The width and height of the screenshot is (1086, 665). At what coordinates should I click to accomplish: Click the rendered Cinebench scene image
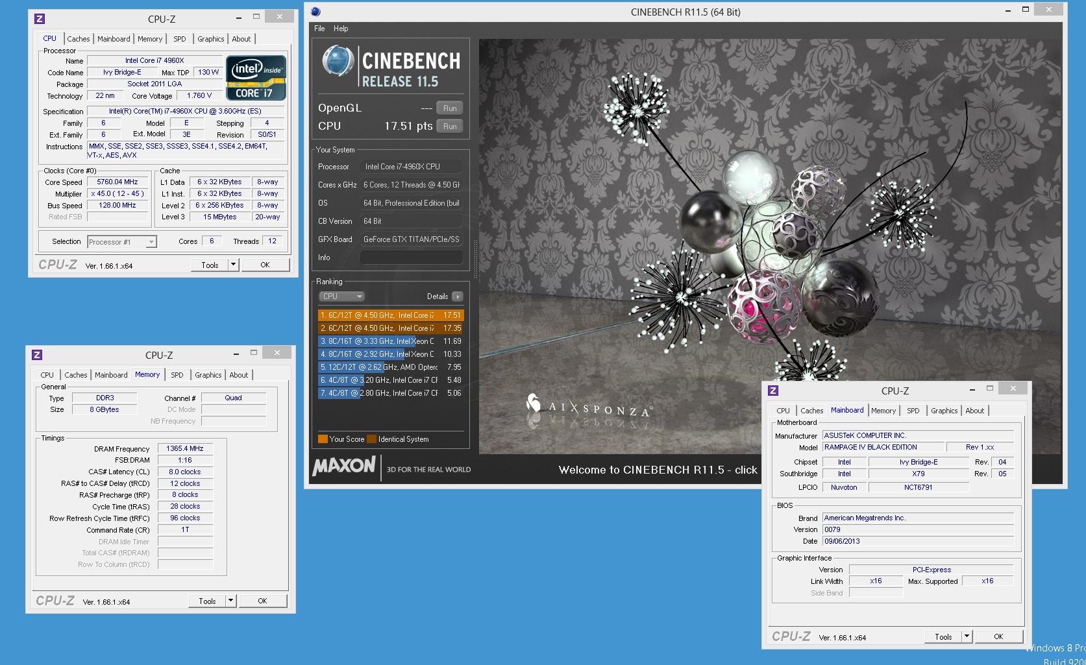tap(771, 247)
